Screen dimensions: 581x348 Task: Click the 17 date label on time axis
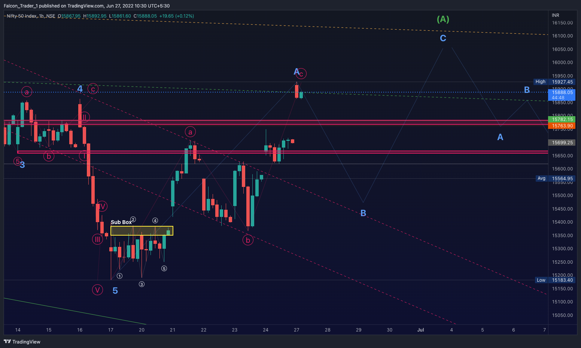pos(111,330)
